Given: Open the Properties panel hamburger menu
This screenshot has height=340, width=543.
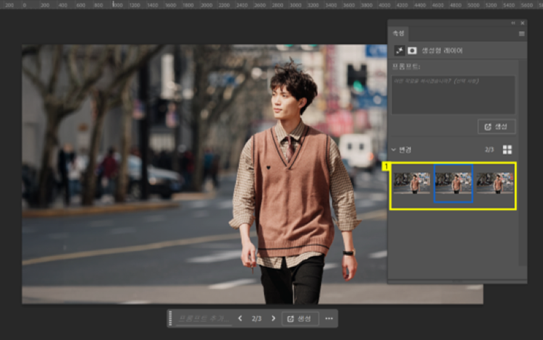Looking at the screenshot, I should (521, 33).
